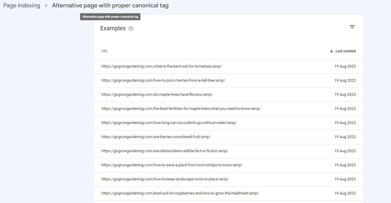
Task: Click the breadcrumb chevron separator
Action: click(46, 6)
